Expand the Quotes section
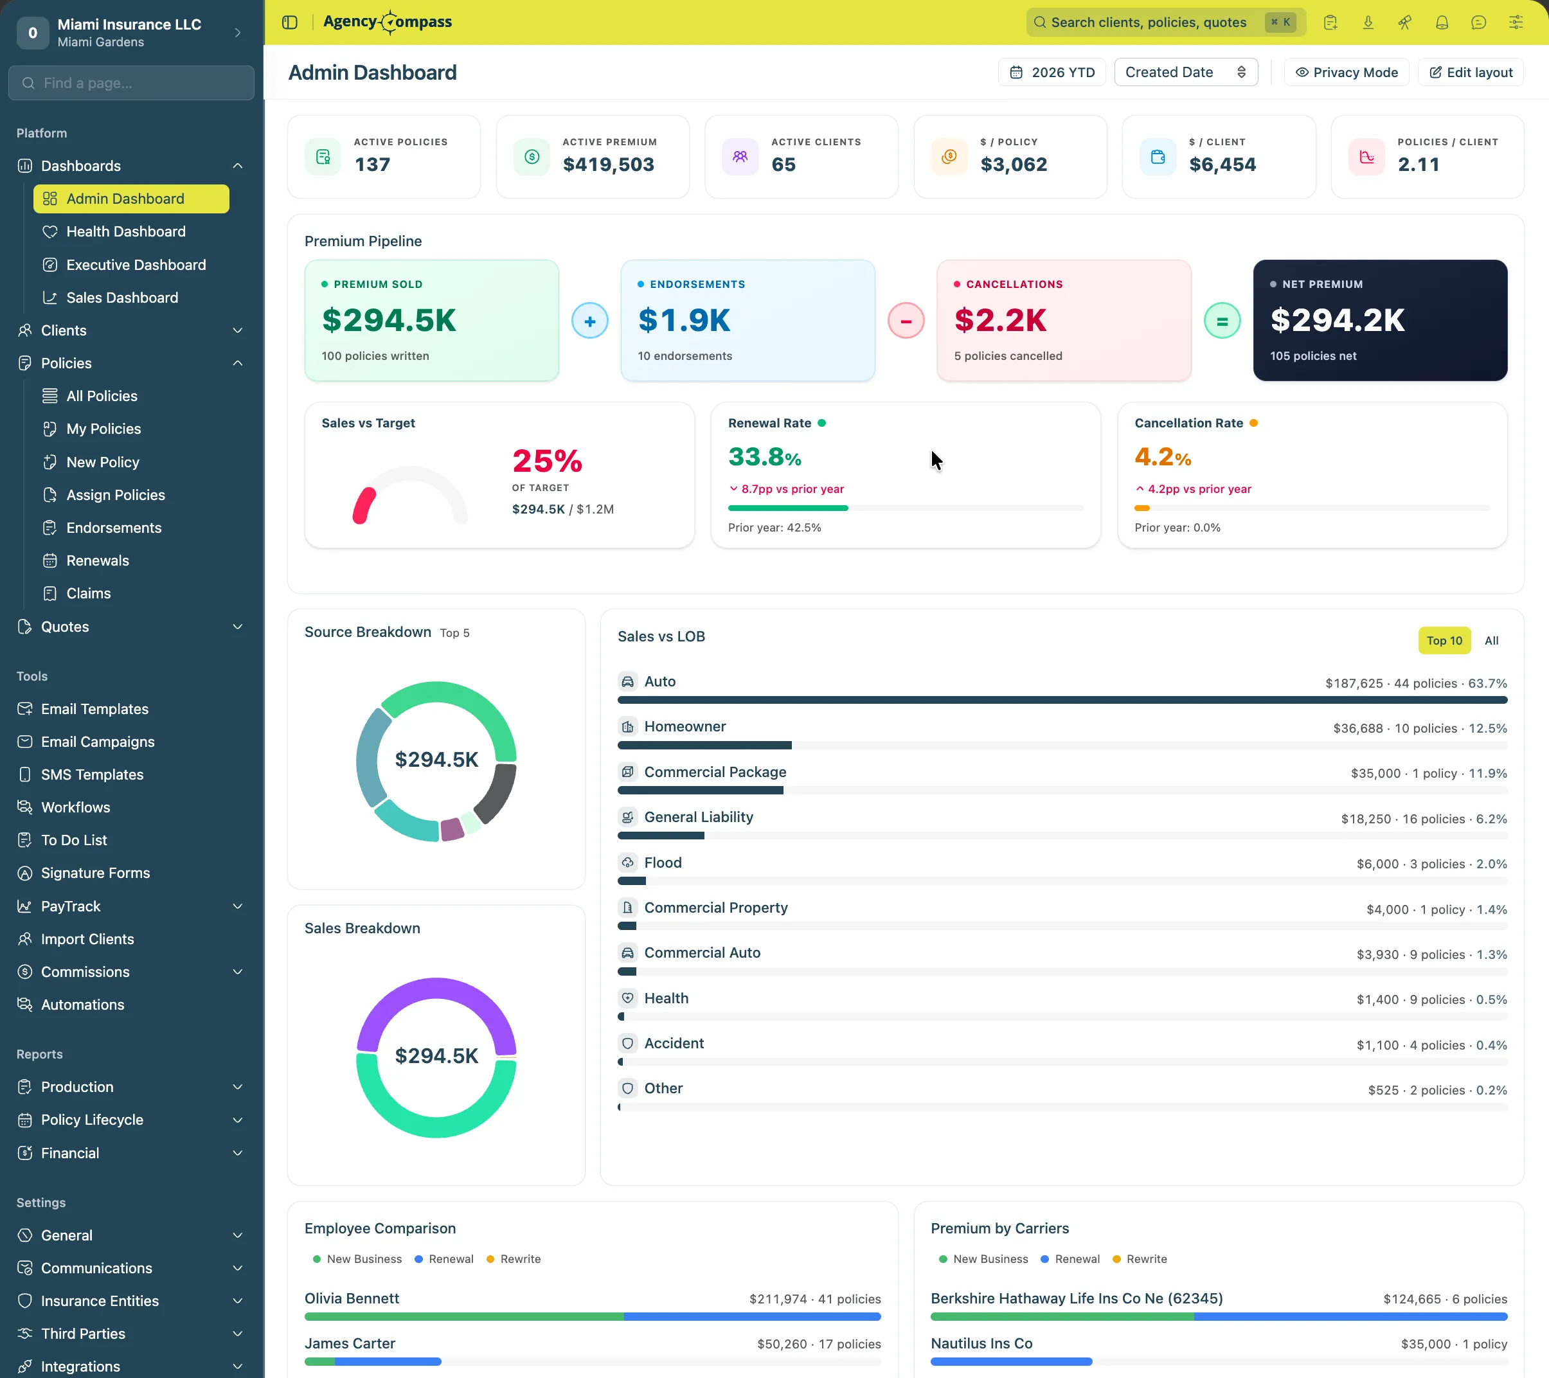The width and height of the screenshot is (1549, 1378). click(132, 627)
